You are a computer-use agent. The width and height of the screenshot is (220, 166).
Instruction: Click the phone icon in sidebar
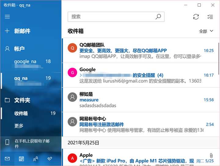[7, 142]
